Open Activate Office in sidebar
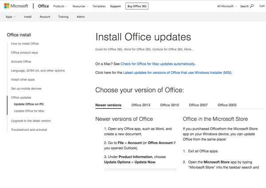Screen dimensions: 266x188 [x=21, y=61]
